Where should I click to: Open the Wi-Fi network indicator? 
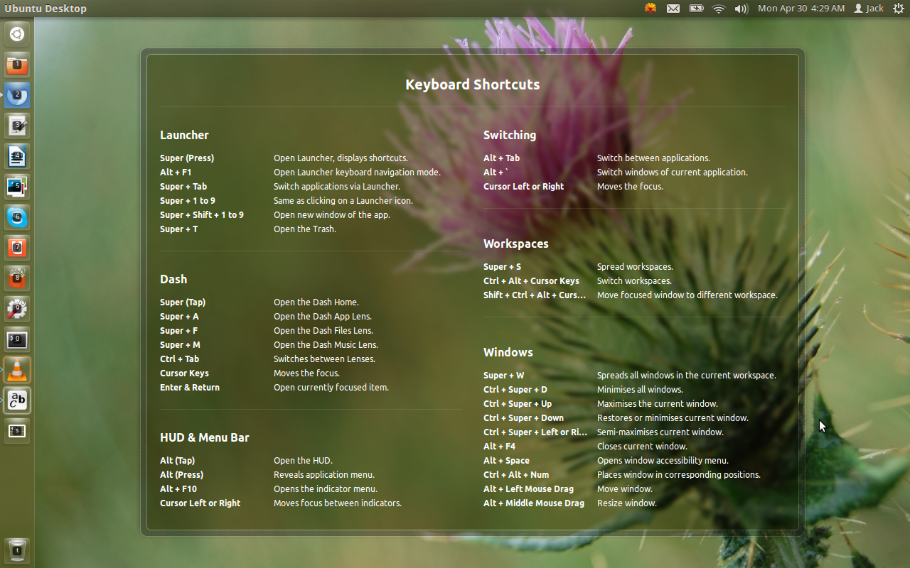click(719, 9)
